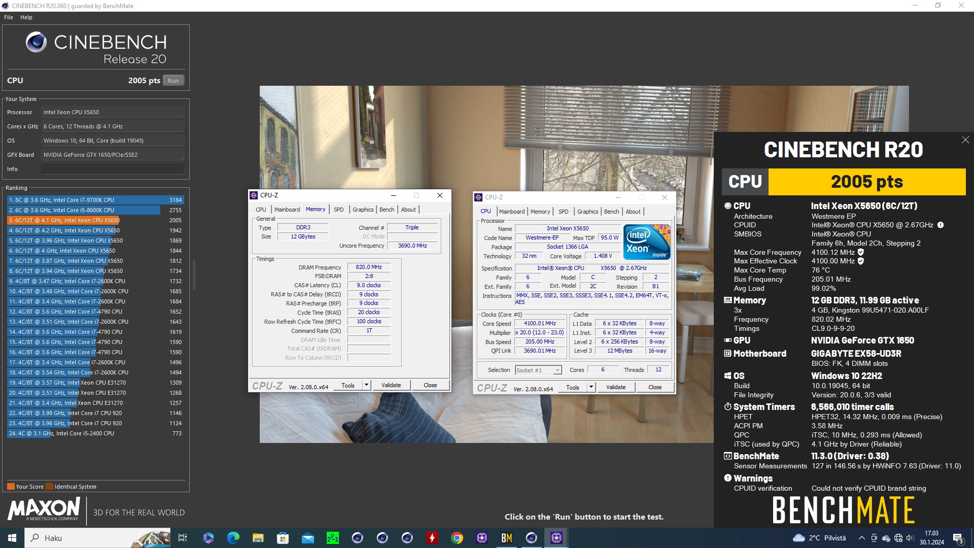Select CPU tab in CPU-Z Memory window
The height and width of the screenshot is (548, 974).
point(261,210)
